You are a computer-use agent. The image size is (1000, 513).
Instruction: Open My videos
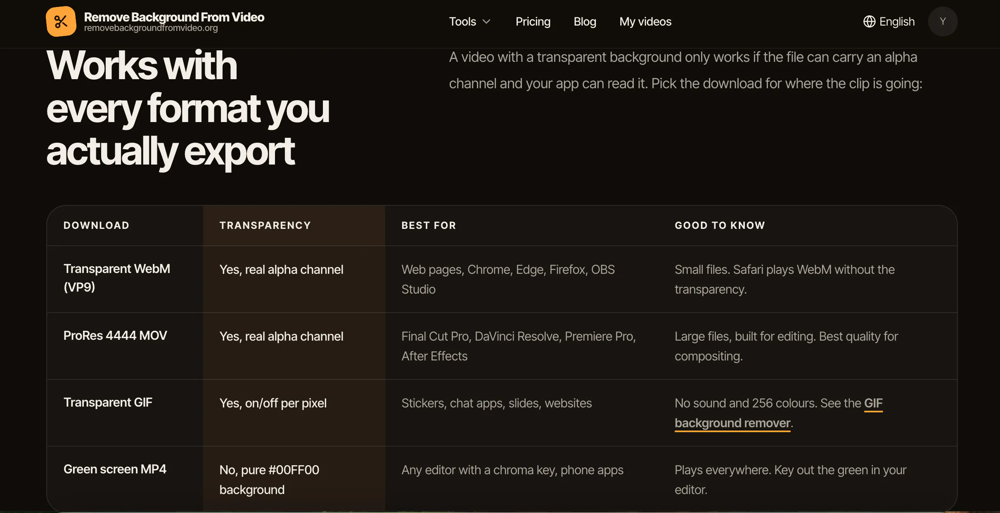(x=645, y=21)
